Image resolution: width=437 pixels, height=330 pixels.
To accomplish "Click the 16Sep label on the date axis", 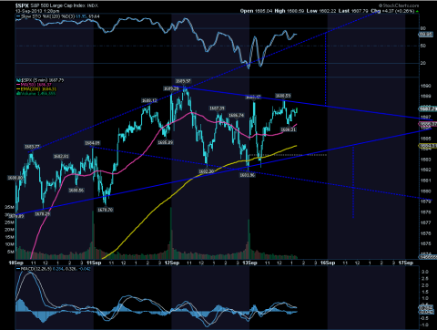I will (x=328, y=263).
